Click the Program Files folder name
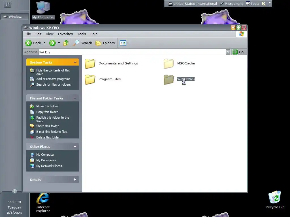The width and height of the screenshot is (290, 217). pos(110,79)
